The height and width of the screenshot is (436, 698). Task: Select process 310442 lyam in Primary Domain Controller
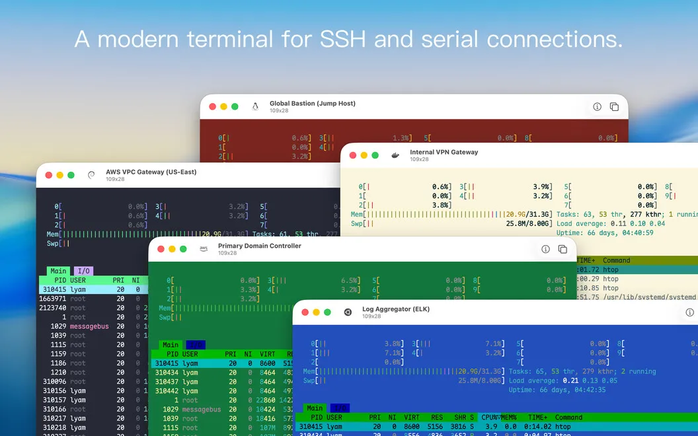[221, 390]
